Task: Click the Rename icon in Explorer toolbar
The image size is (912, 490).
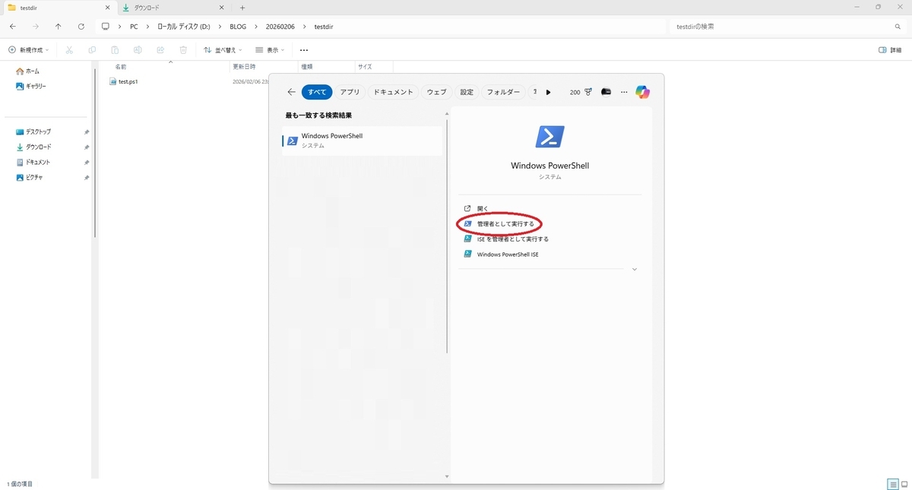Action: pyautogui.click(x=138, y=50)
